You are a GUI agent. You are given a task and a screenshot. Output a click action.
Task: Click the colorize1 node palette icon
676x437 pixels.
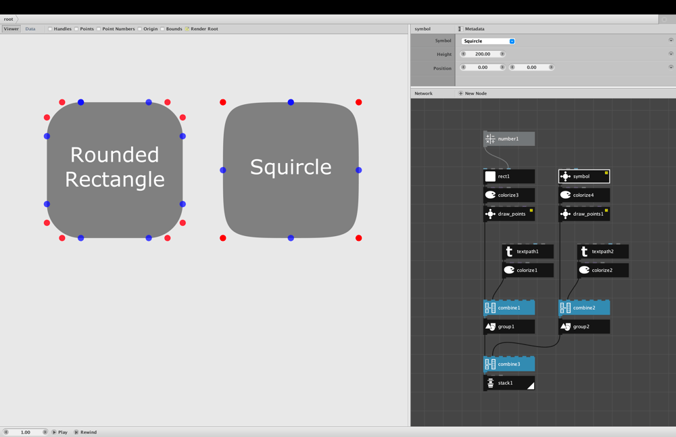point(509,270)
